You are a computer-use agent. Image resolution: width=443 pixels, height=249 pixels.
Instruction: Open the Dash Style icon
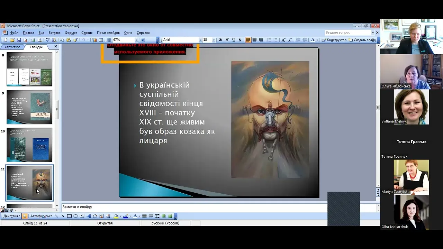(151, 216)
